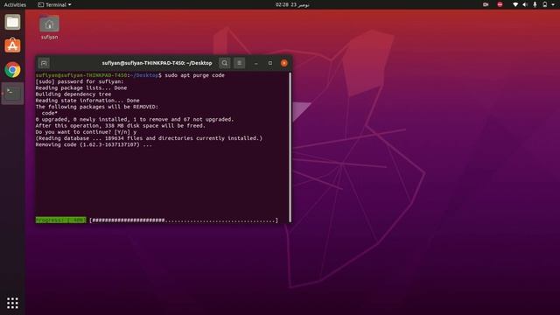Open the Terminal search button
This screenshot has width=560, height=315.
coord(224,63)
